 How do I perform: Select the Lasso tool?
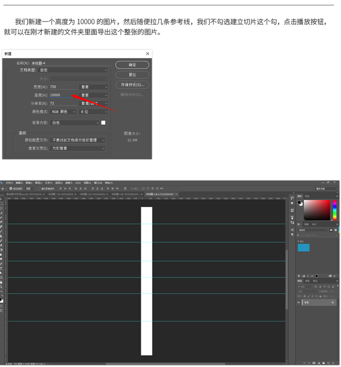(x=2, y=208)
